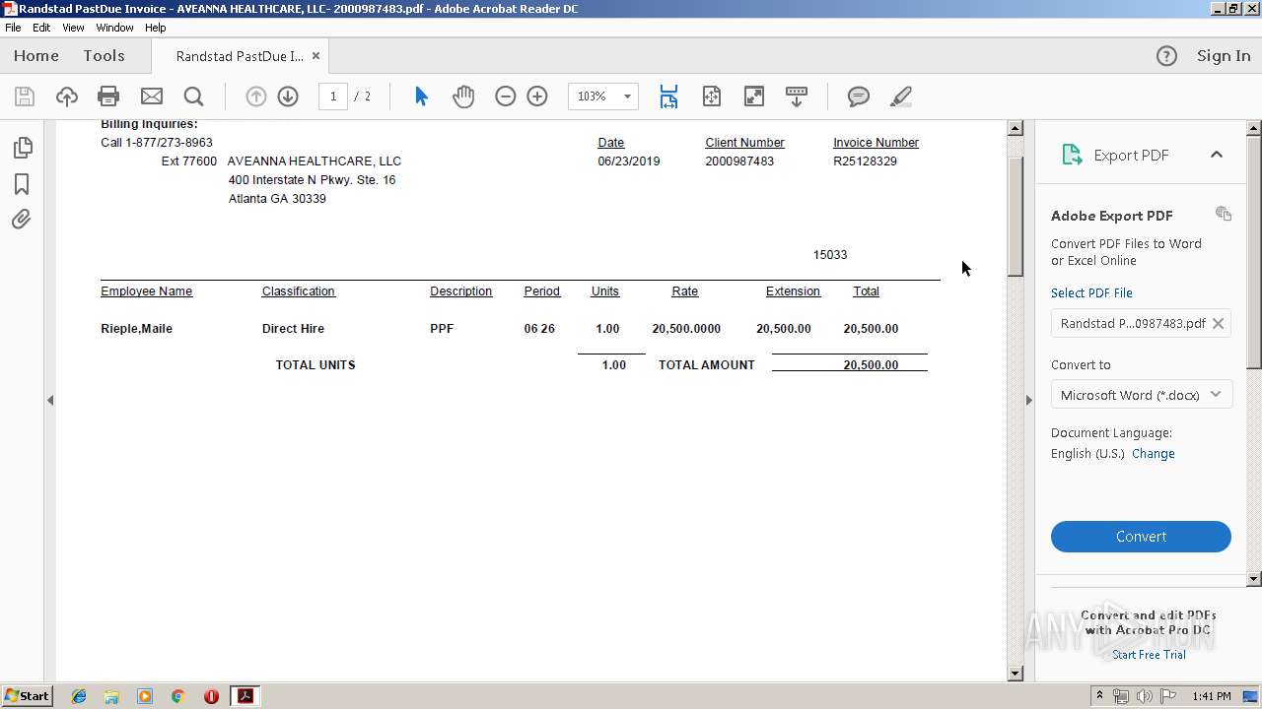1262x709 pixels.
Task: Click the blue Convert button
Action: [1141, 537]
